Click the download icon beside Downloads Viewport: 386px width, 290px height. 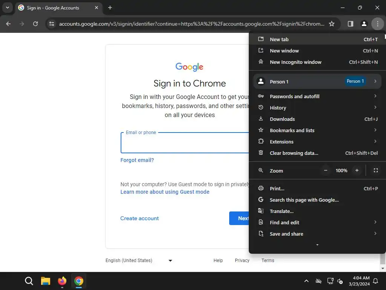pos(261,119)
